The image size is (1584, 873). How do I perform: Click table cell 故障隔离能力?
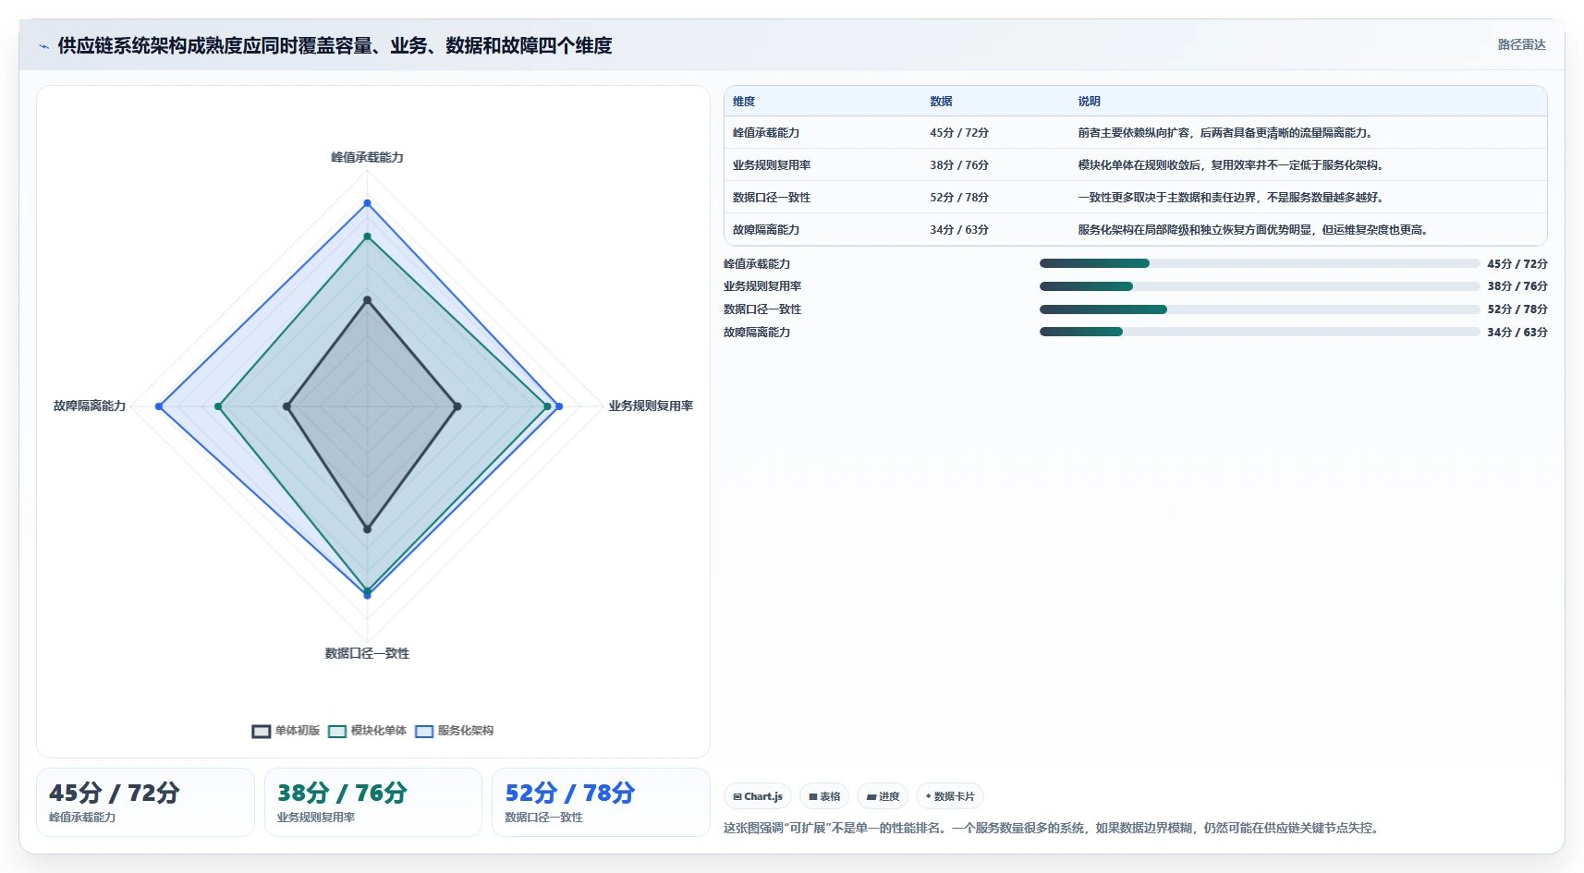pos(766,230)
